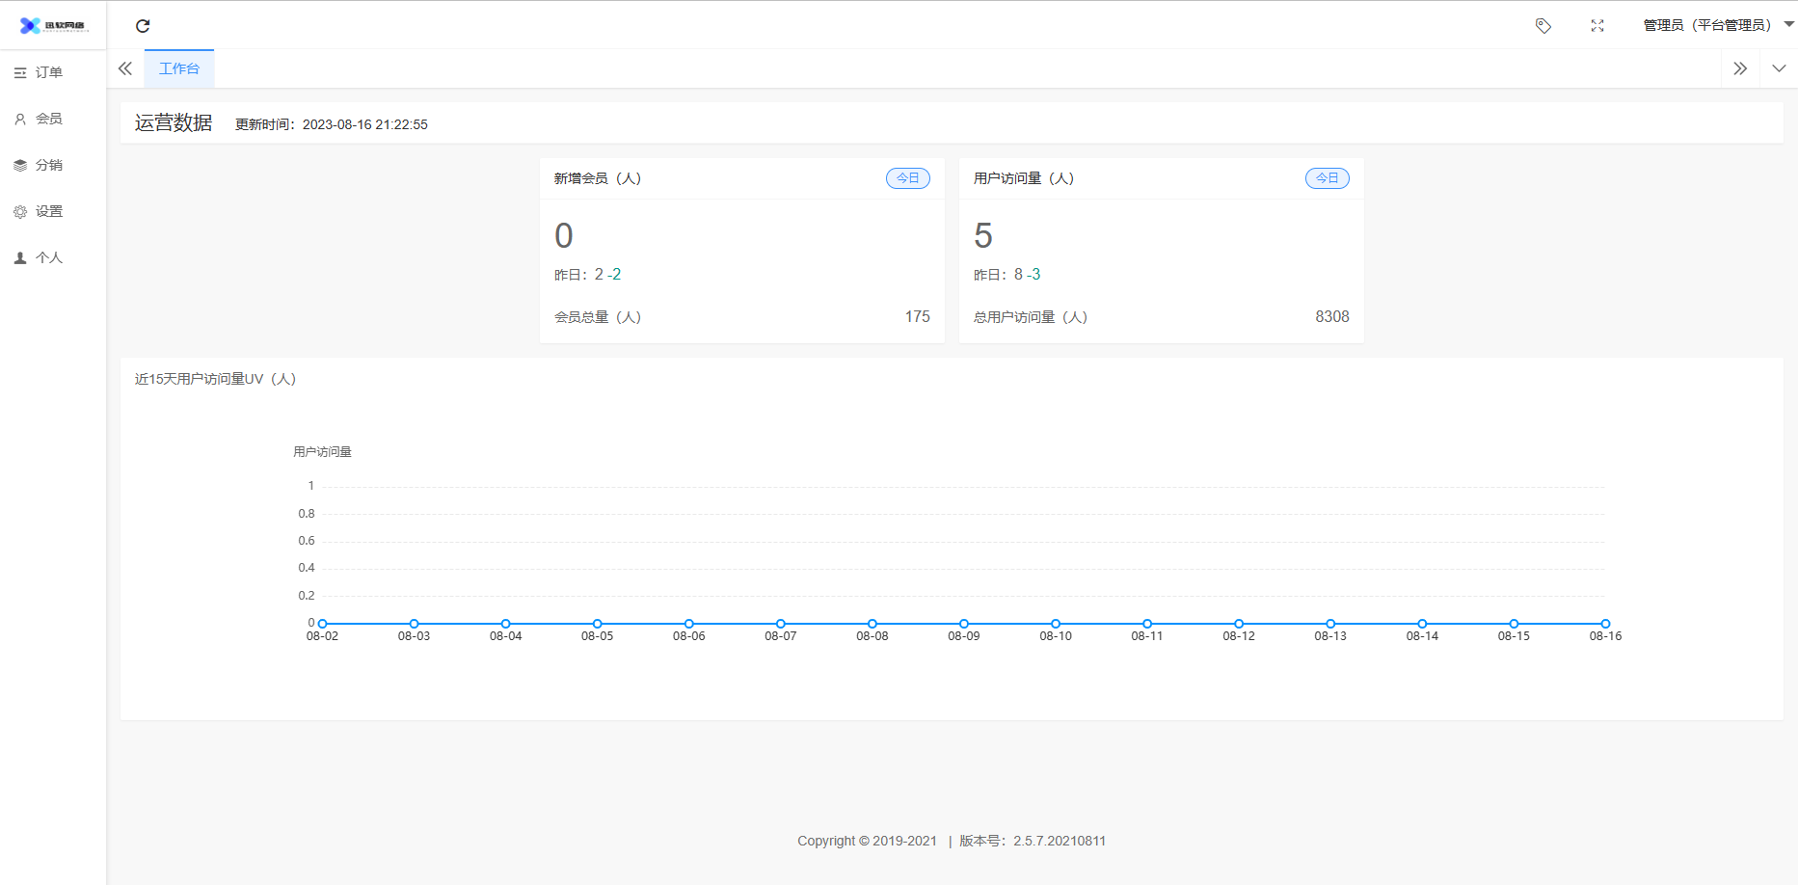Click the tag icon in header

point(1543,26)
